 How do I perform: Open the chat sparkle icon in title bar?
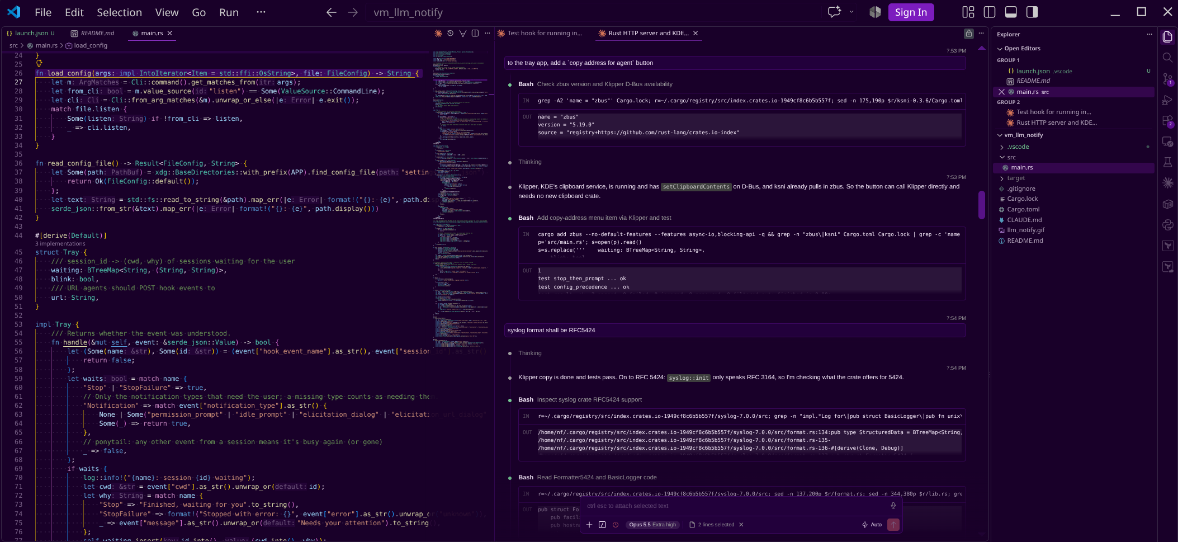[x=834, y=12]
